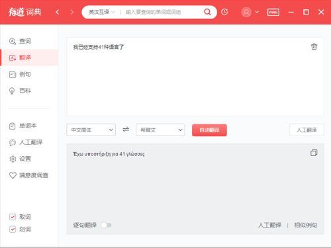
Task: Click the 相似例句 link
Action: click(x=306, y=225)
